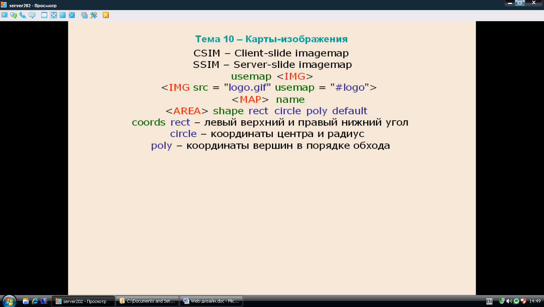The image size is (544, 307).
Task: Click the green word coords
Action: click(x=148, y=122)
